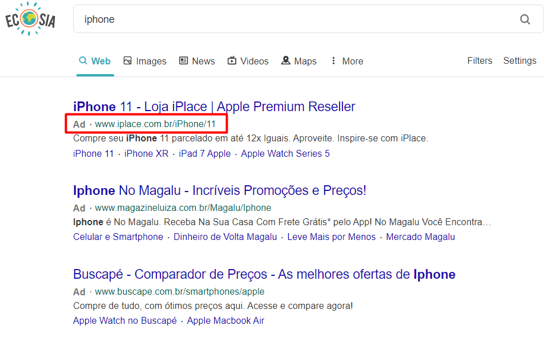Open the Filters options

point(479,60)
